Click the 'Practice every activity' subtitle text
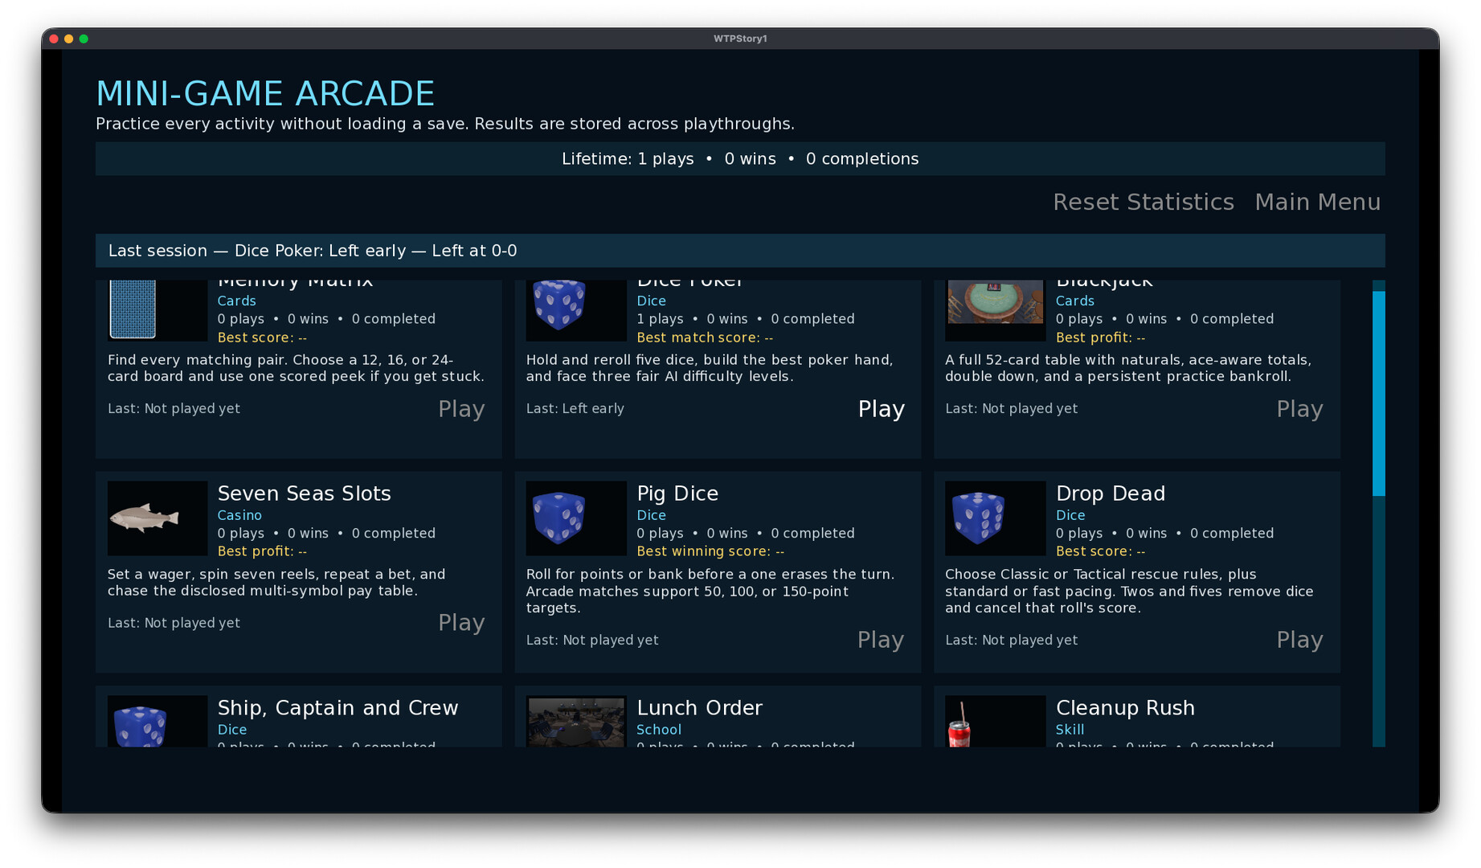The height and width of the screenshot is (868, 1481). click(445, 124)
